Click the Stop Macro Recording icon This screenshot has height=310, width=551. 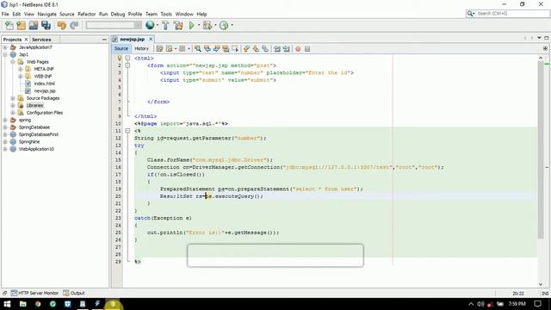[307, 49]
